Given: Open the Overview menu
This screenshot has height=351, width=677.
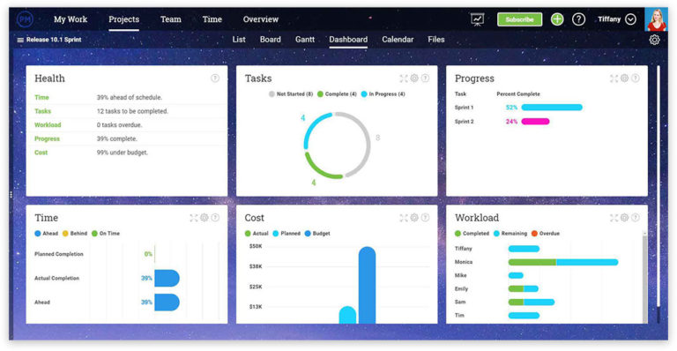Looking at the screenshot, I should 260,19.
